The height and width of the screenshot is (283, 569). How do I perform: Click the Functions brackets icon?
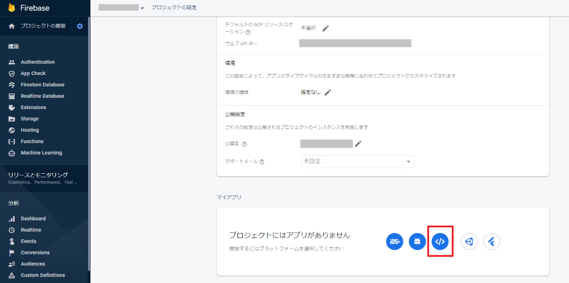pos(11,141)
